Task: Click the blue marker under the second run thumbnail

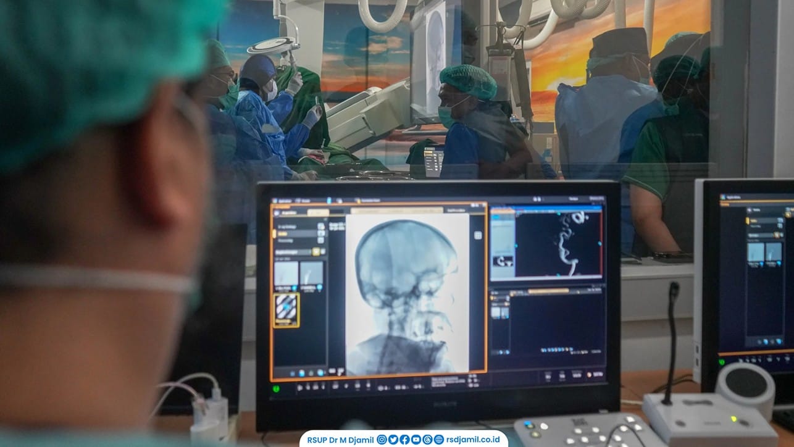Action: click(x=319, y=287)
